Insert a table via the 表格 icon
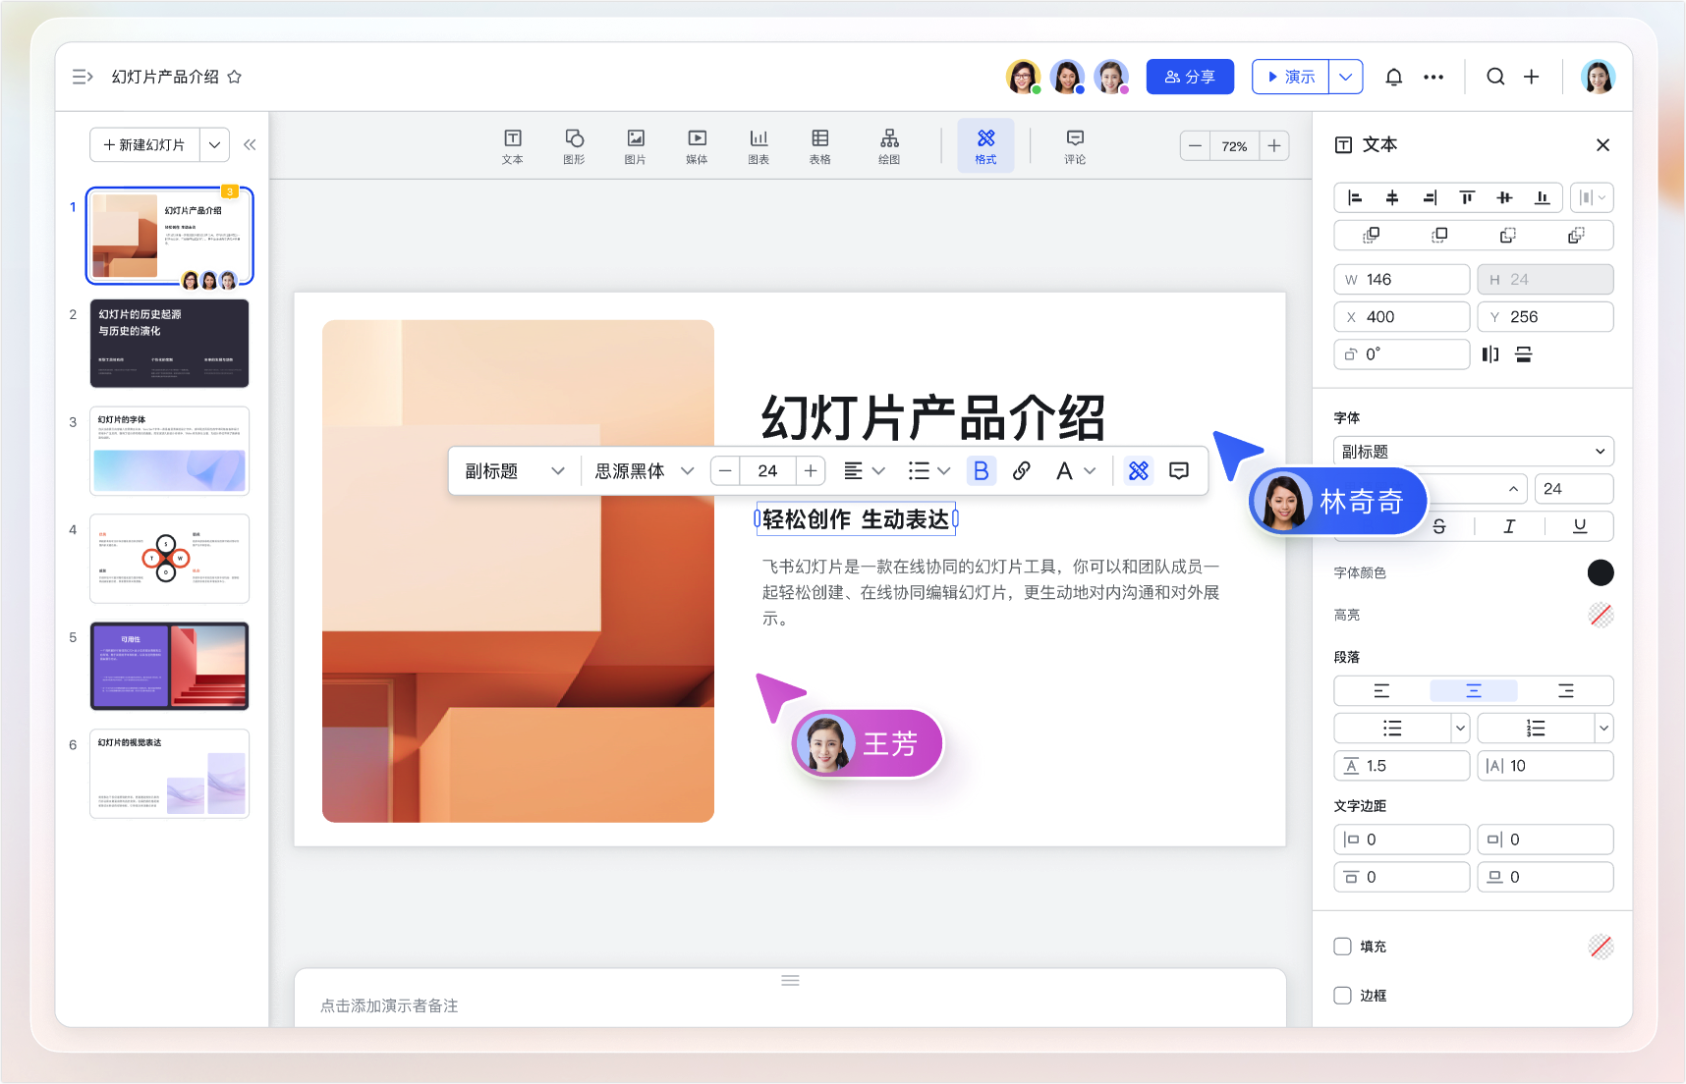Image resolution: width=1686 pixels, height=1084 pixels. tap(819, 145)
